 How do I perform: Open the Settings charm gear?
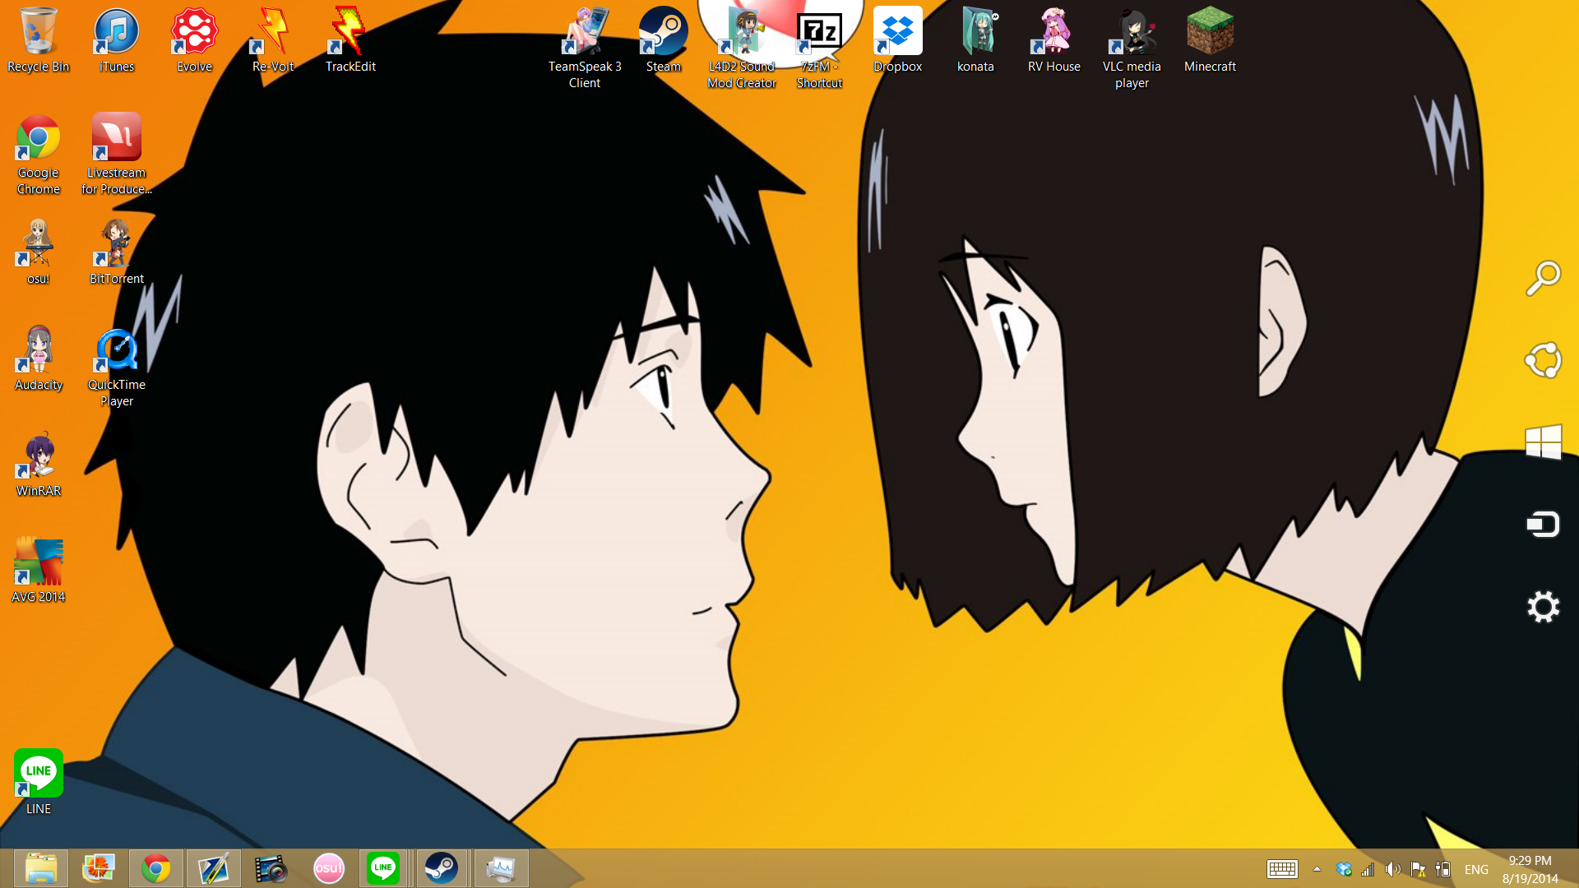point(1543,608)
